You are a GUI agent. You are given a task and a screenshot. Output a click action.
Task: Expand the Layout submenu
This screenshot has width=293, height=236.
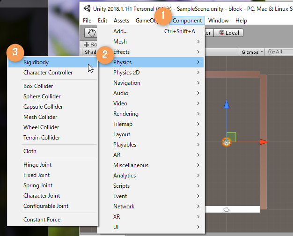pos(151,134)
